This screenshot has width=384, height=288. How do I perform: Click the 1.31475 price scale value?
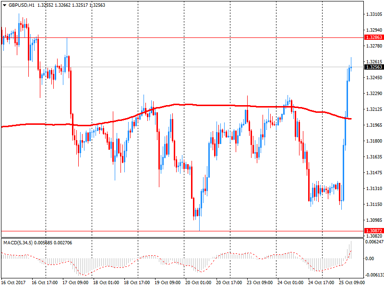[374, 173]
